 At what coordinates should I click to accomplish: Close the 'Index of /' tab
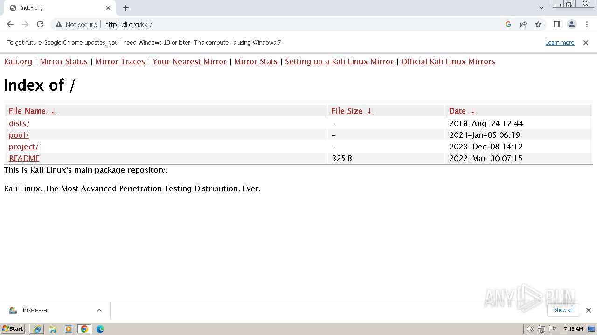click(108, 8)
